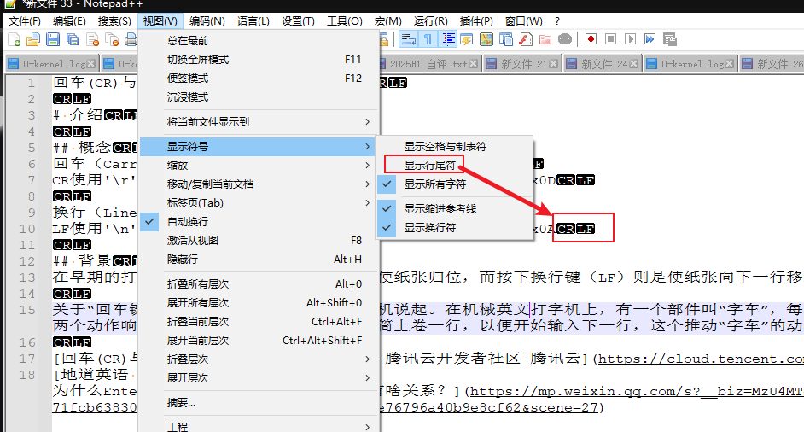804x432 pixels.
Task: Open the Function List toolbar icon
Action: click(x=526, y=39)
